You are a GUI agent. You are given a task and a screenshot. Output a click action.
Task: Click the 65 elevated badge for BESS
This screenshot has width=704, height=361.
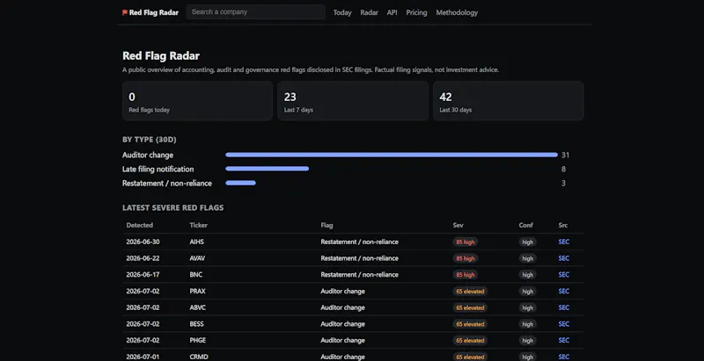(x=470, y=324)
